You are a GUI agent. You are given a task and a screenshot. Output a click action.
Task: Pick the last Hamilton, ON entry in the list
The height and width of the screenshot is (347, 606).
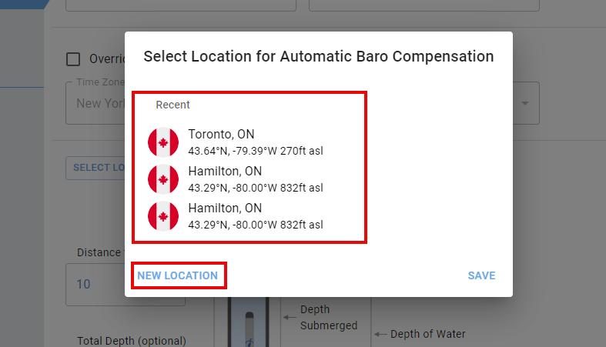point(225,209)
